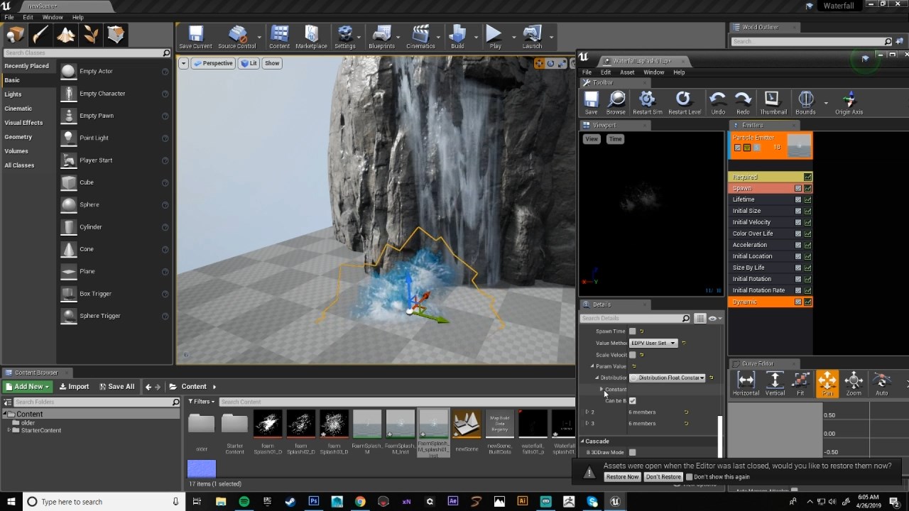Screen dimensions: 909x511
Task: Expand the Constant property row
Action: [602, 390]
